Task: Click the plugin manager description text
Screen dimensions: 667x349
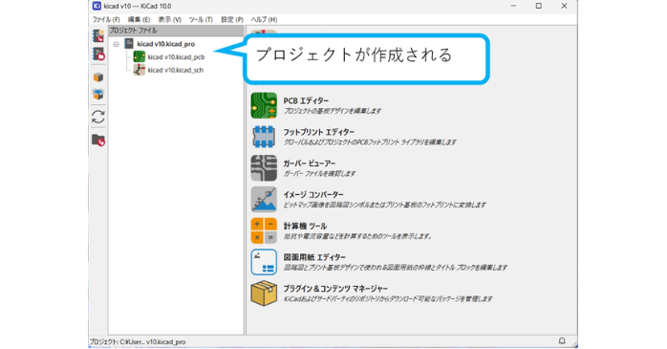Action: pyautogui.click(x=388, y=298)
